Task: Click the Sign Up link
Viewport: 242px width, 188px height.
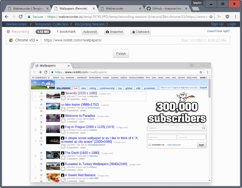Action: (x=217, y=24)
